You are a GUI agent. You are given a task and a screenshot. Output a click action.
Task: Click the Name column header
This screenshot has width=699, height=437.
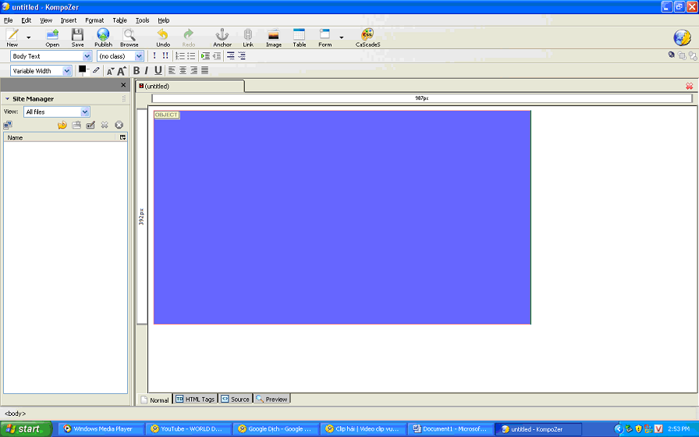(62, 137)
